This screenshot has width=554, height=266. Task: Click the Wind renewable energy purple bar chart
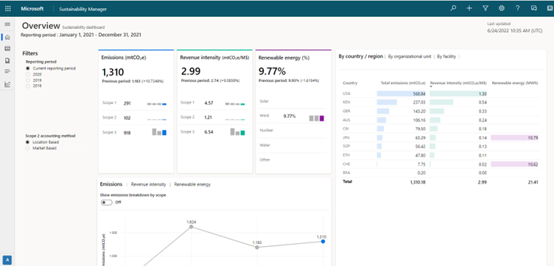(x=317, y=119)
